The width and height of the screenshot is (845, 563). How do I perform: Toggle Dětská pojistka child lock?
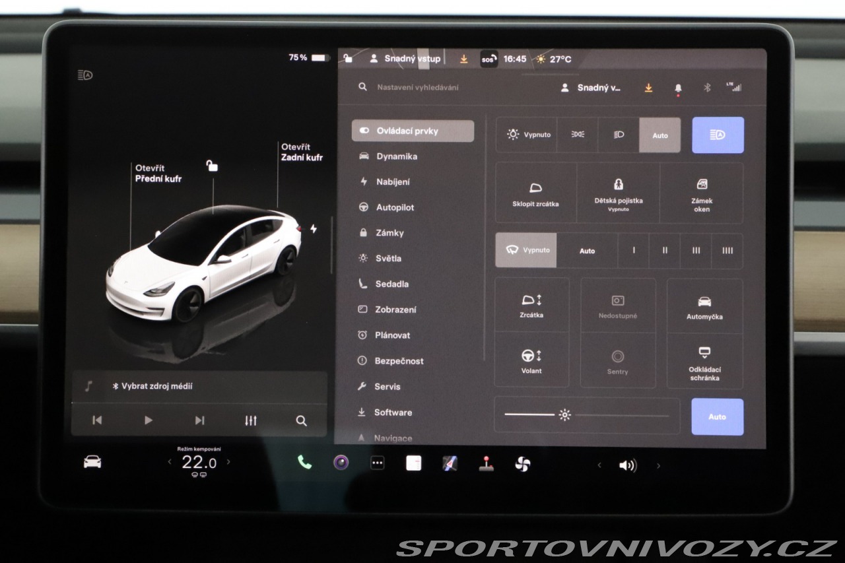click(618, 193)
